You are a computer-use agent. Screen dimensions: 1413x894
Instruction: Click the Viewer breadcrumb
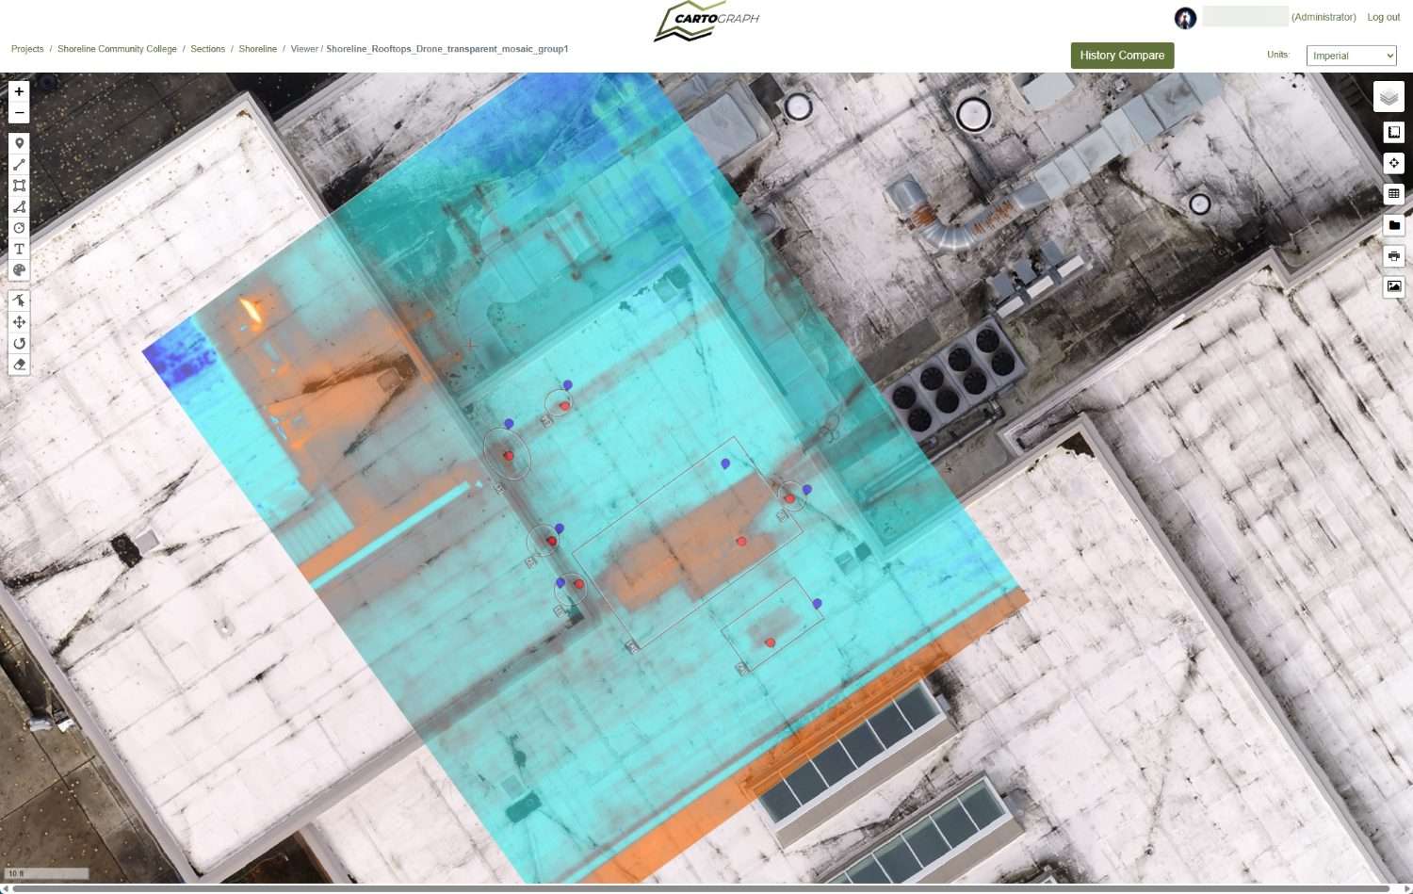click(x=304, y=49)
